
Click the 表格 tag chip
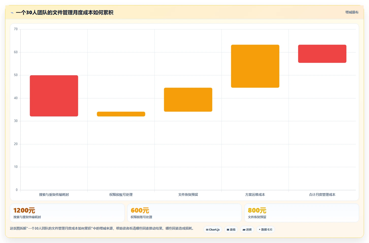[231, 230]
